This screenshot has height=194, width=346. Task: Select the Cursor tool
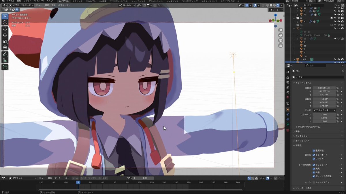[5, 22]
